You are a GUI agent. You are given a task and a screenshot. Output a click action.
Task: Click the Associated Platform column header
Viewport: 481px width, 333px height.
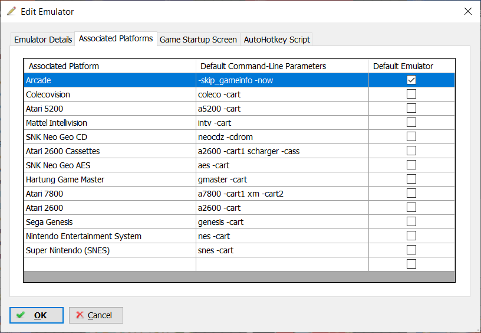pos(110,66)
